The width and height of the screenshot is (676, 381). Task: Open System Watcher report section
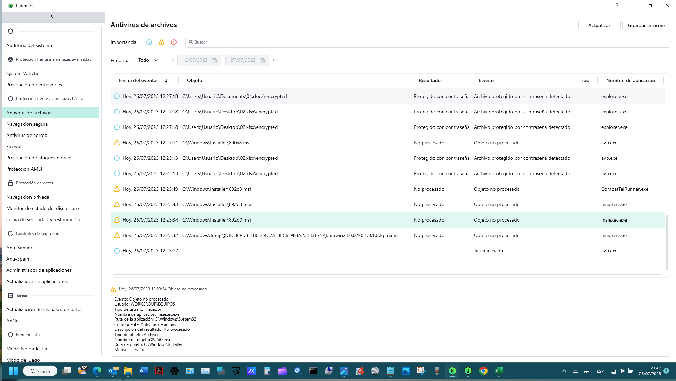[x=24, y=73]
